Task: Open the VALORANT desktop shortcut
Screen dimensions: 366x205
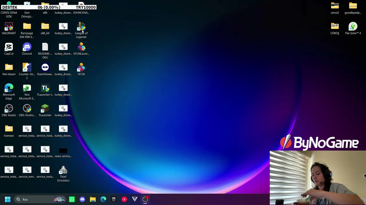Action: [9, 29]
